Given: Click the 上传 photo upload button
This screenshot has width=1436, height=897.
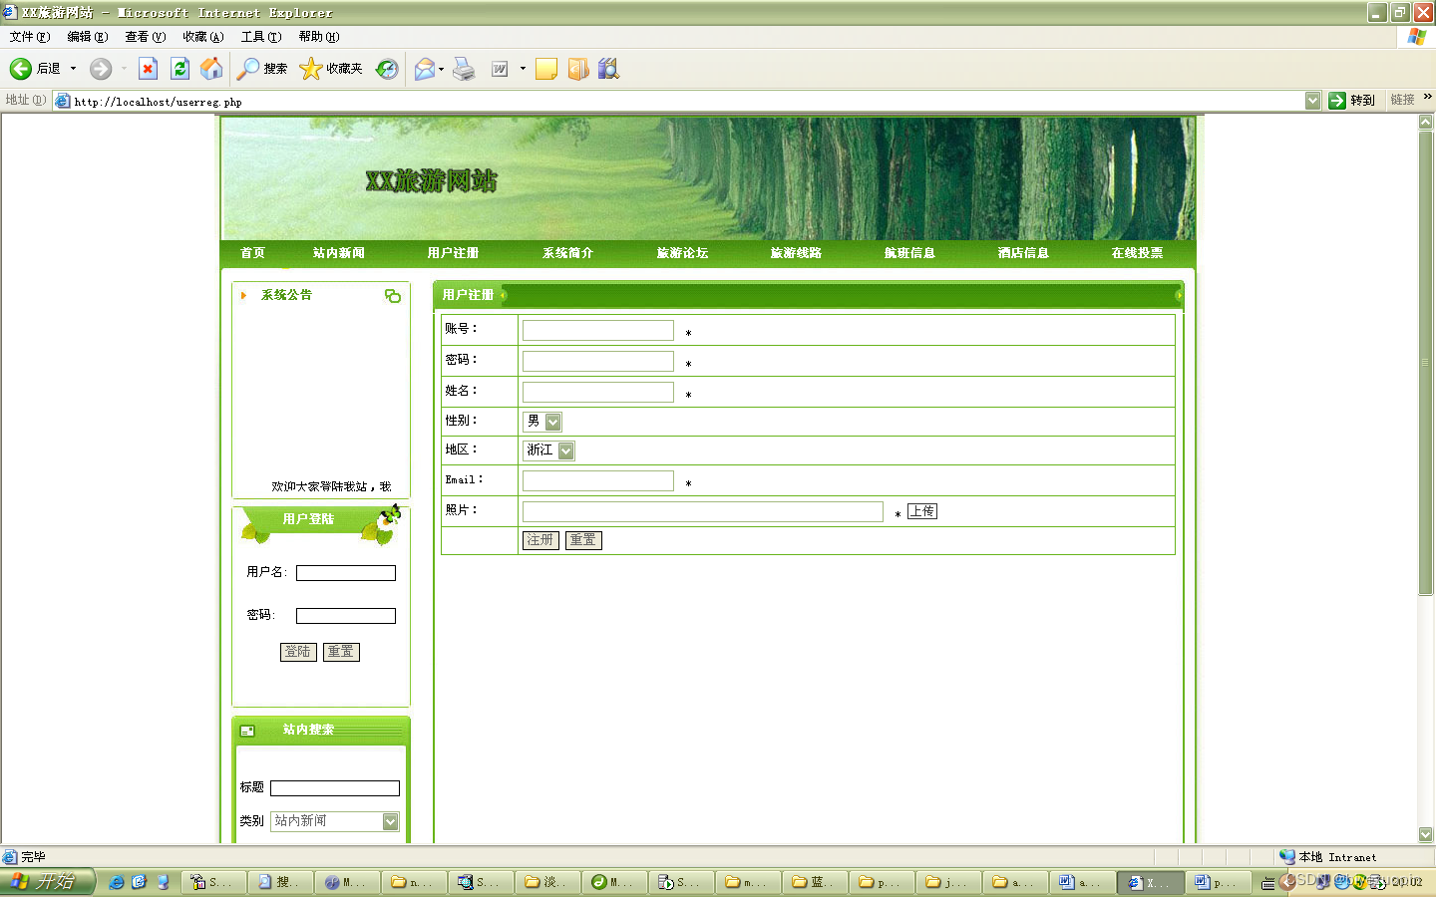Looking at the screenshot, I should coord(922,511).
